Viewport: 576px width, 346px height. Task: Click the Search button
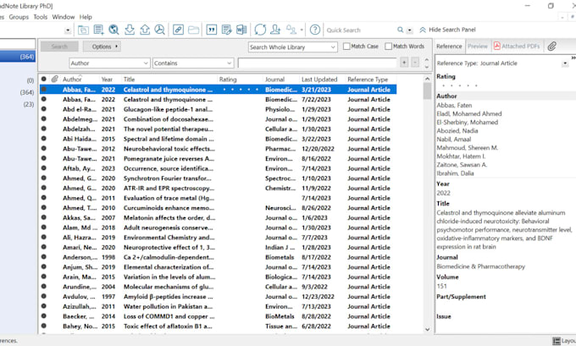tap(59, 47)
